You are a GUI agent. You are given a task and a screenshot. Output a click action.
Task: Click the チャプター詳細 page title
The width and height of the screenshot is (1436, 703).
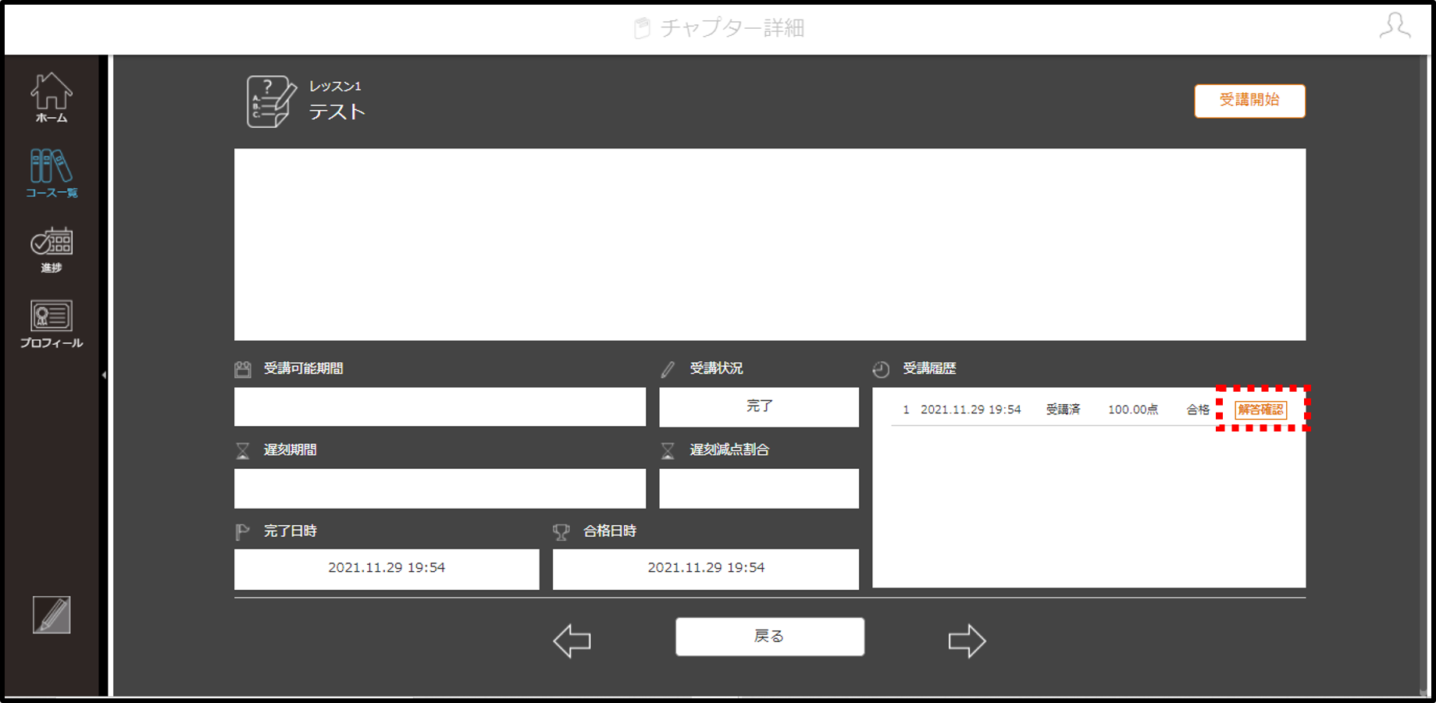click(732, 28)
